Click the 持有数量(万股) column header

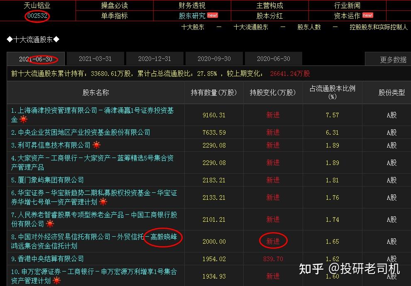click(x=214, y=92)
